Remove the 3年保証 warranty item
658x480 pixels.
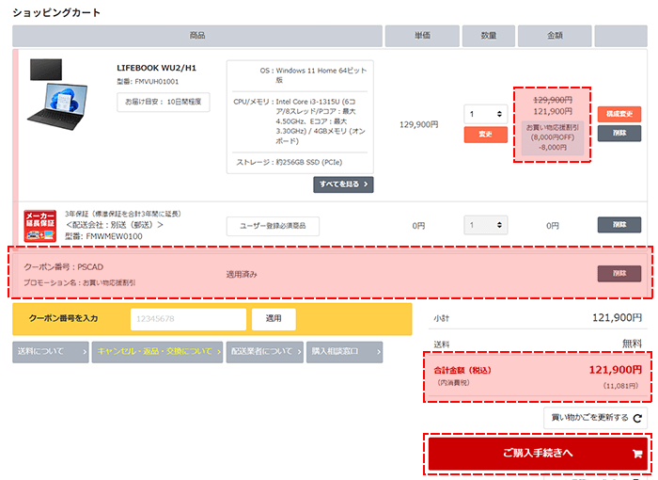(619, 226)
